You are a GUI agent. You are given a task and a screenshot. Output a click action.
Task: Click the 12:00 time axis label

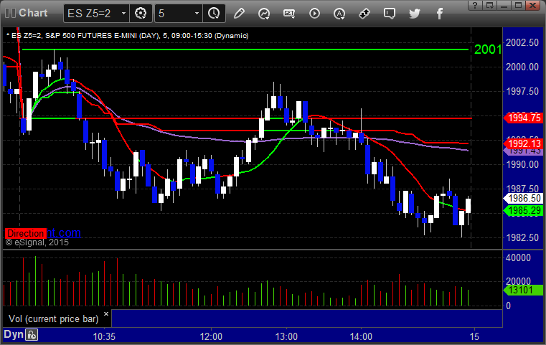(211, 336)
